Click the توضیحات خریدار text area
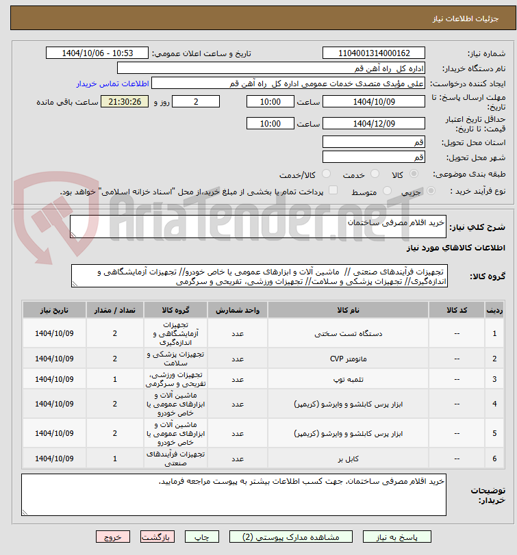Viewport: 517px width, 555px height. tap(234, 495)
